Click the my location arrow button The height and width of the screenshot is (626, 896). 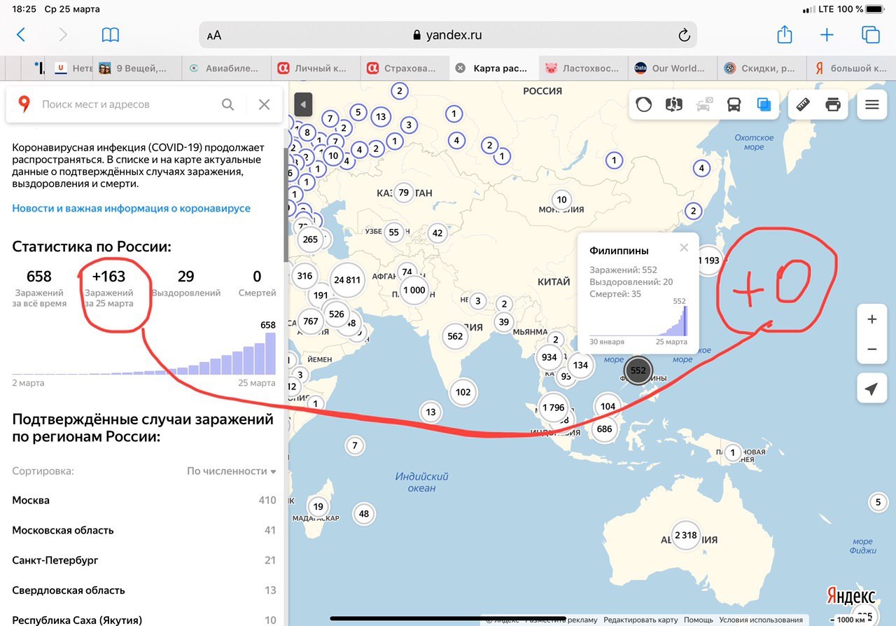871,389
